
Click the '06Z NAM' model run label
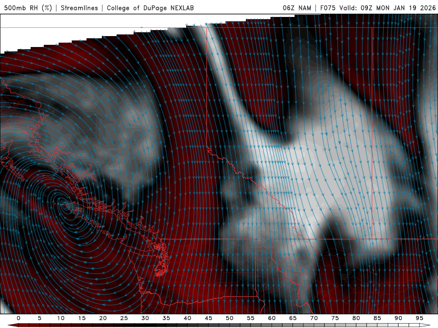[297, 8]
